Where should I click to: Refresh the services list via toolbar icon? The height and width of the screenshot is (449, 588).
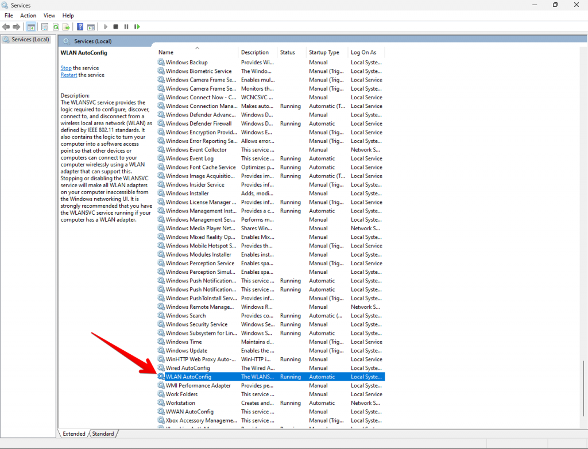56,26
